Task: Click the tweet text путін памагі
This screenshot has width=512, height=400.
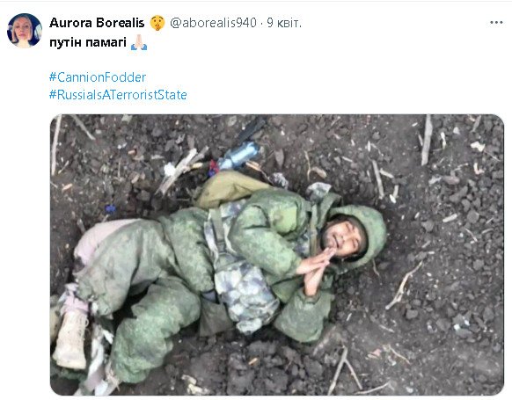Action: pyautogui.click(x=87, y=42)
